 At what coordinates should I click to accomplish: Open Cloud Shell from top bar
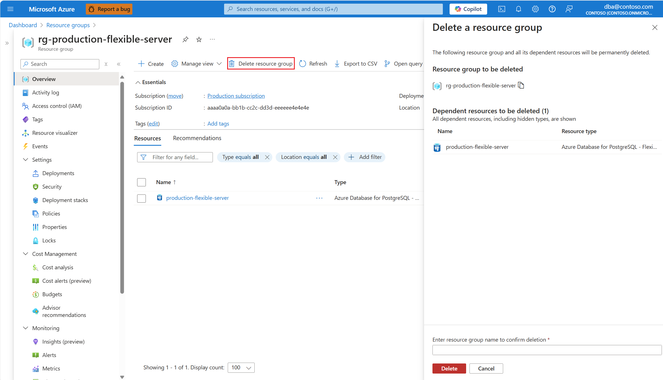(502, 9)
